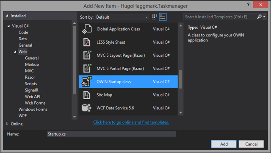The image size is (271, 153).
Task: Click Visual C# type in Site Map row
Action: 161,95
